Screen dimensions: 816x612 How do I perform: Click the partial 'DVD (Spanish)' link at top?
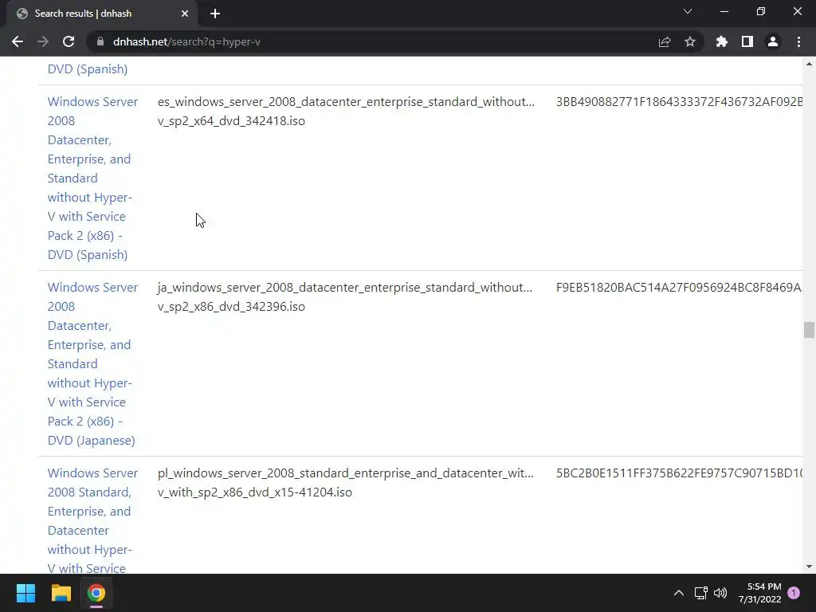click(88, 69)
